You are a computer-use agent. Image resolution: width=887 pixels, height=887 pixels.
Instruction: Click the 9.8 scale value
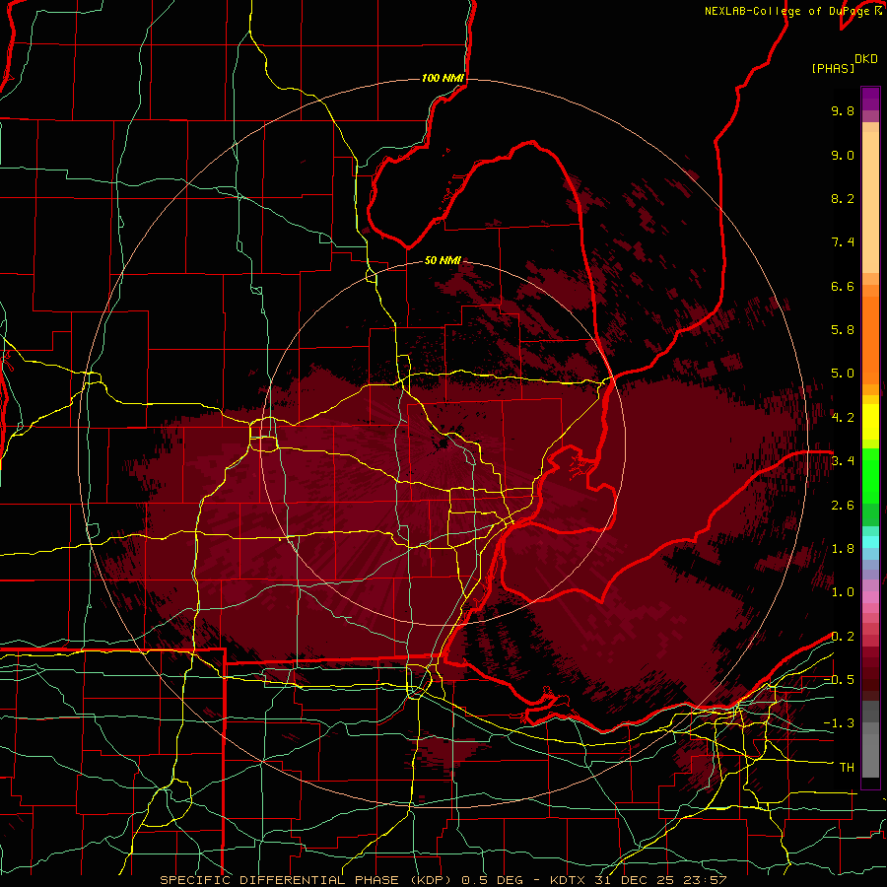pyautogui.click(x=843, y=110)
